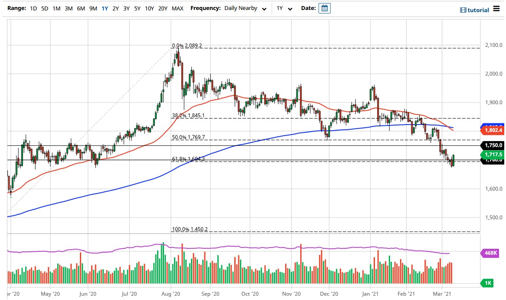This screenshot has height=300, width=506.
Task: Set range to 20Y
Action: (163, 8)
